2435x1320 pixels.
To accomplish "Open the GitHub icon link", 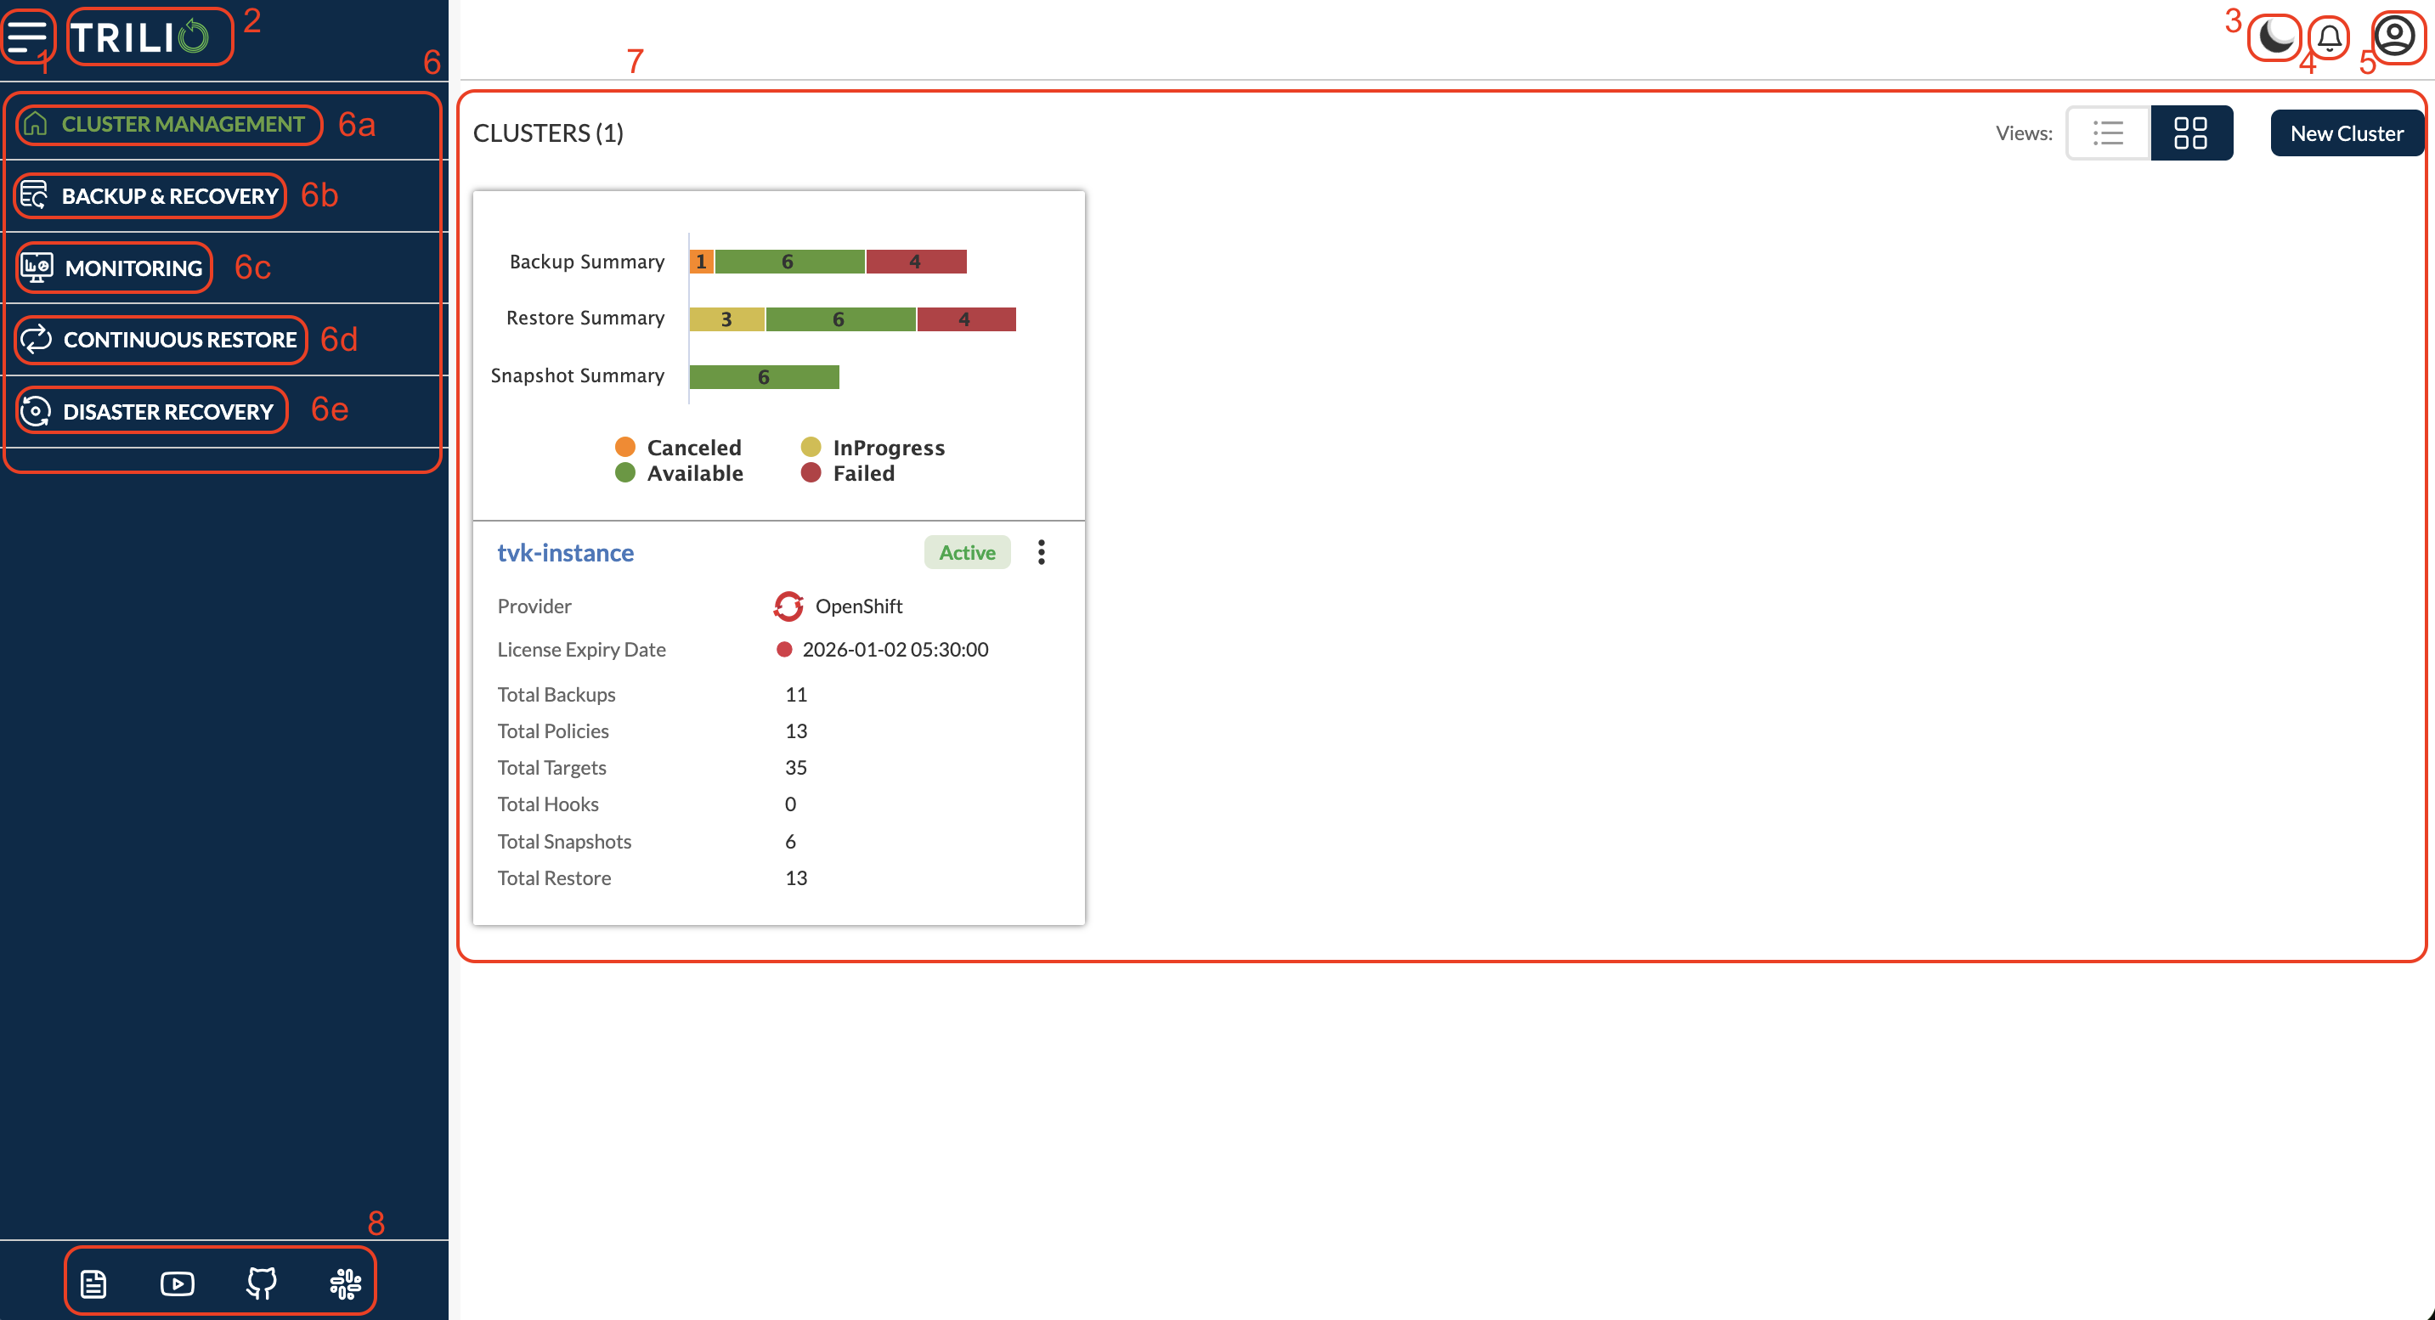I will tap(262, 1283).
